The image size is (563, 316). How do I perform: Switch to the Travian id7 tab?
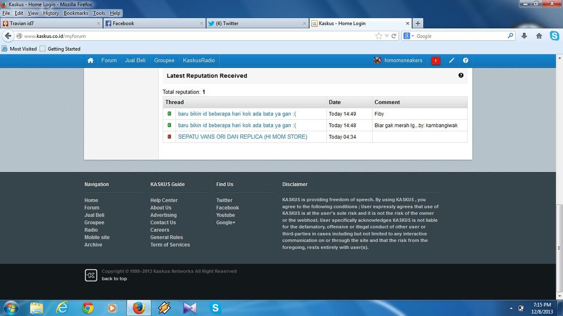[x=51, y=23]
